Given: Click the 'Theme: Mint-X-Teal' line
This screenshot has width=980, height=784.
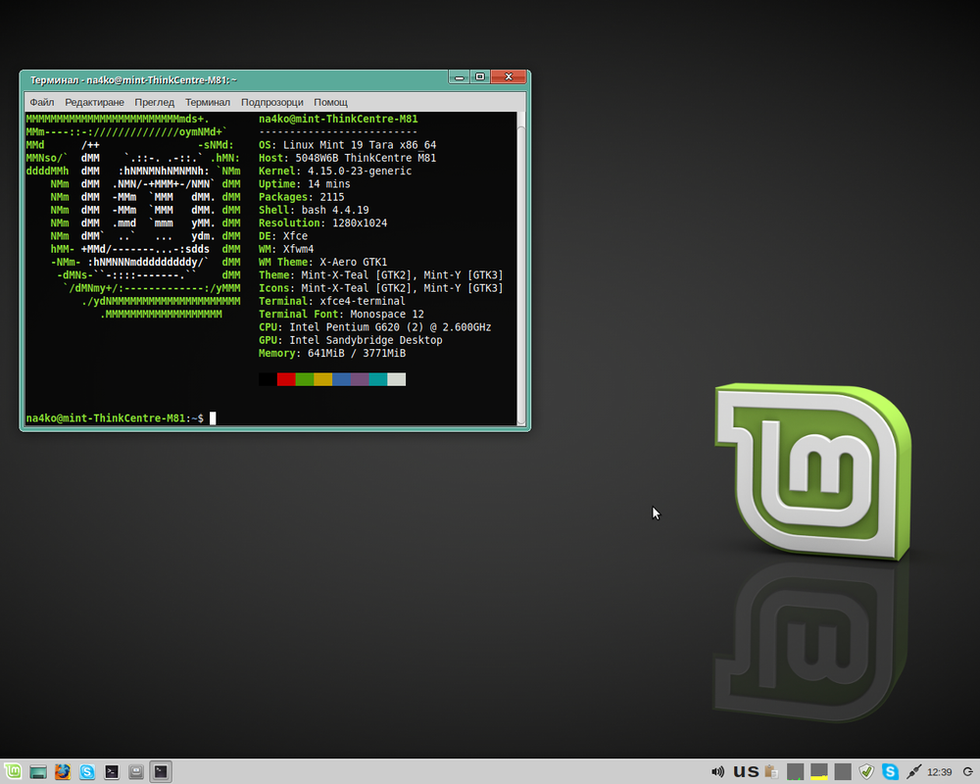Looking at the screenshot, I should (x=381, y=275).
